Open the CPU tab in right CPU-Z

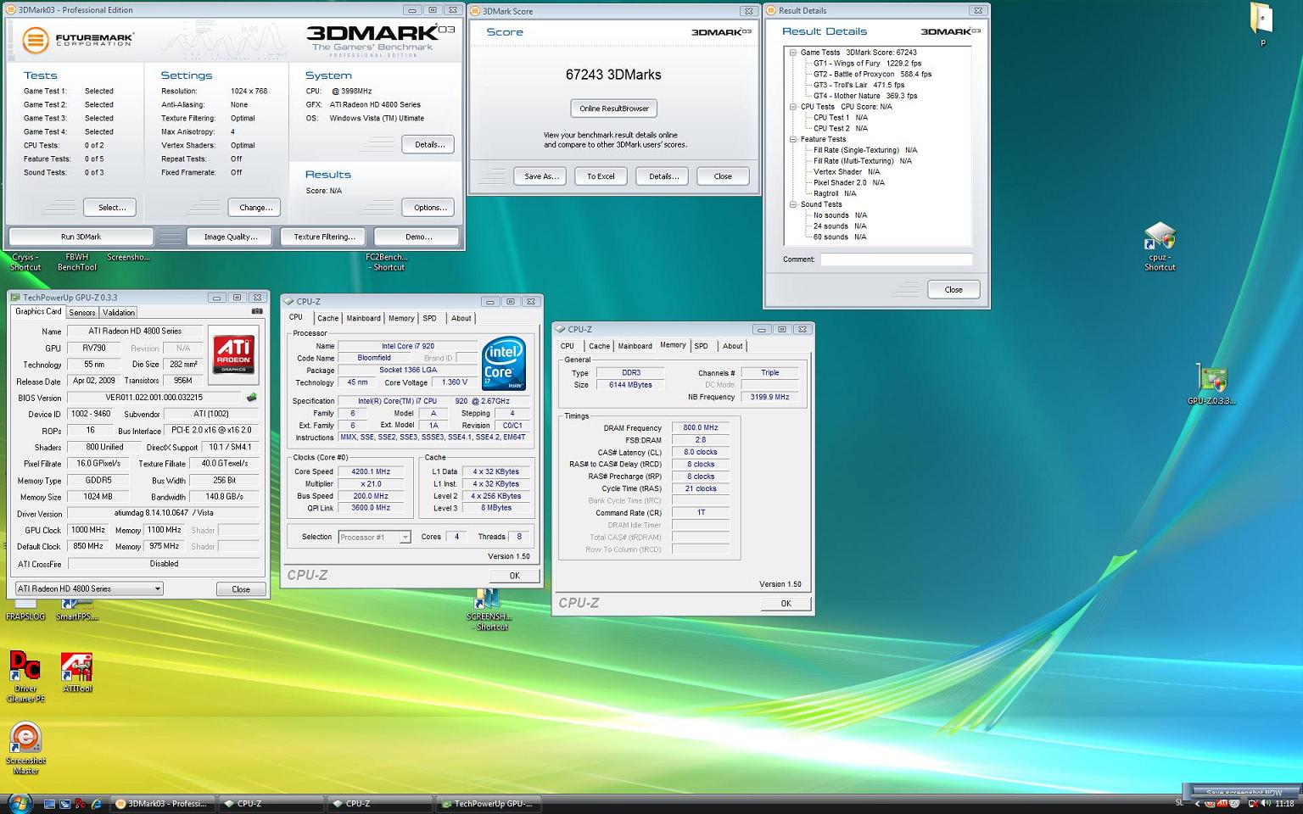pos(568,346)
